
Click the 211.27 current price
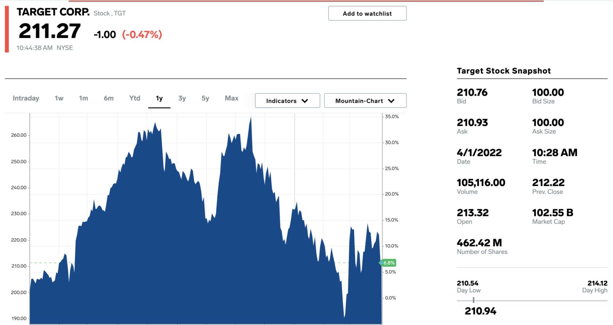[x=50, y=31]
